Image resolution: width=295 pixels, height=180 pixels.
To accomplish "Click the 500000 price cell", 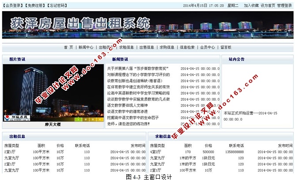I will 208,152.
